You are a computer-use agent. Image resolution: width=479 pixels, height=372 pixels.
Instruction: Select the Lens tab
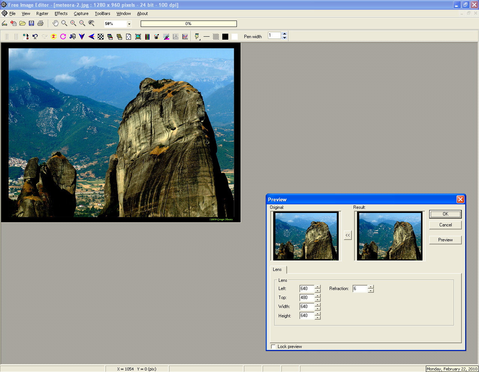point(277,269)
